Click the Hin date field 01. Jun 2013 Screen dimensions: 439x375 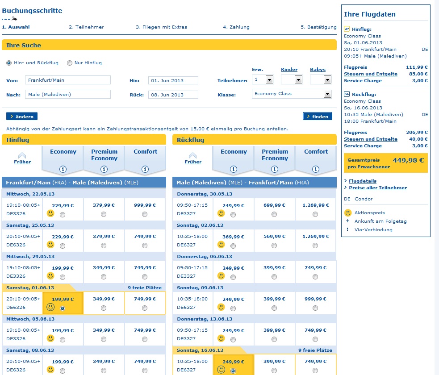[173, 81]
